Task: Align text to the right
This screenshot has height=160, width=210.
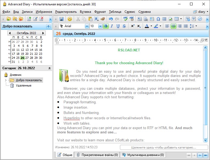Action: (x=180, y=26)
